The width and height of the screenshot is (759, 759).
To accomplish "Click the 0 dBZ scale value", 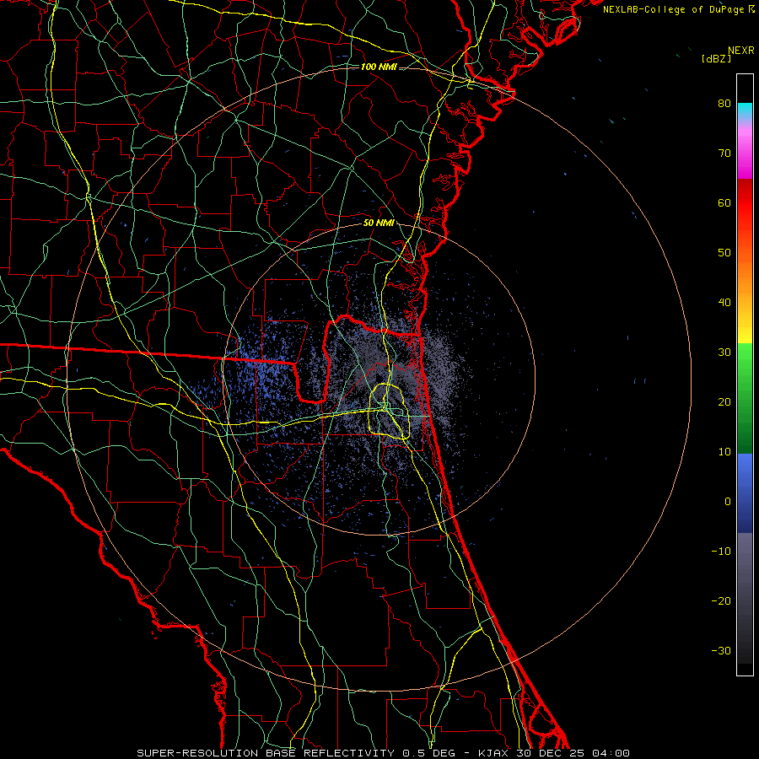I will point(728,502).
